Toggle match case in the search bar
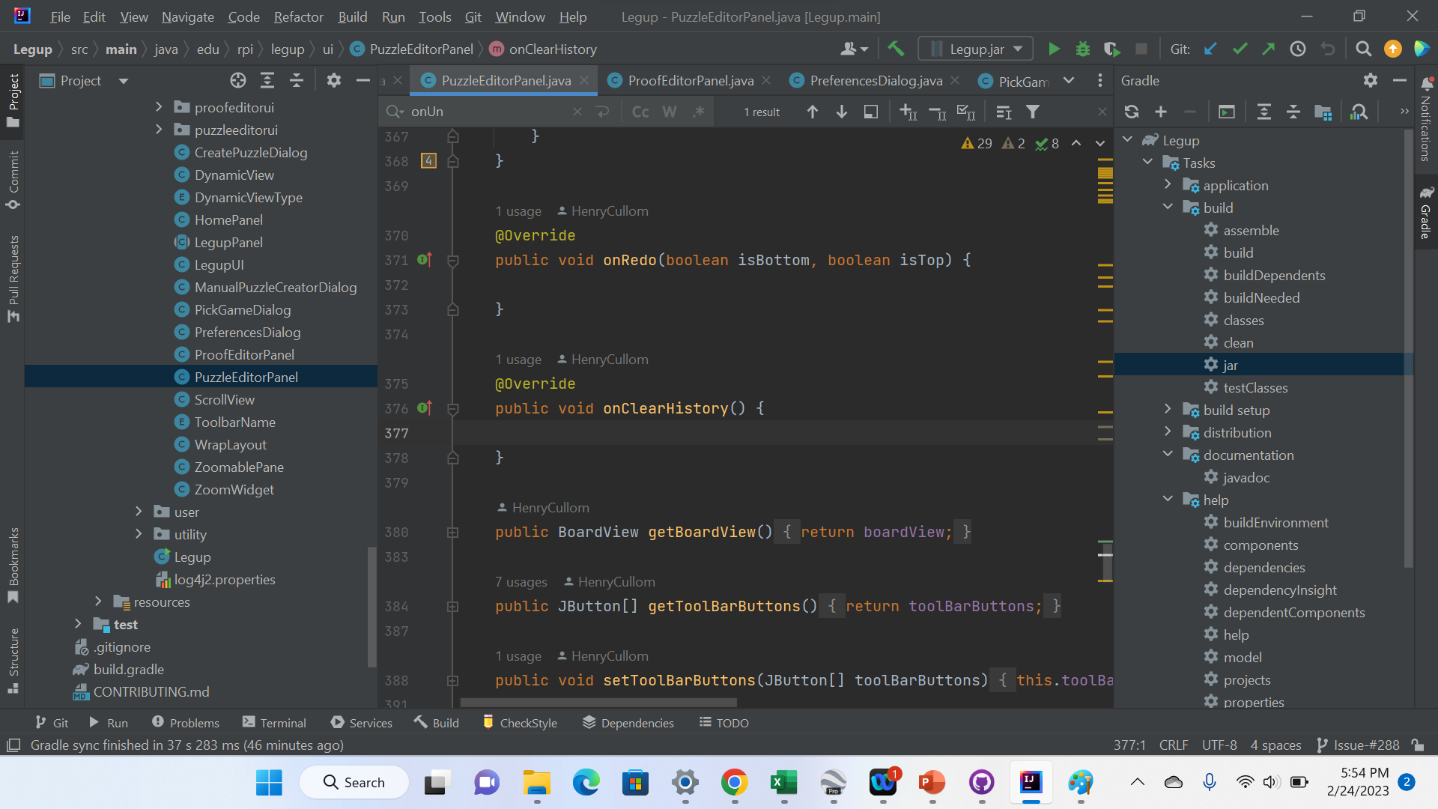The image size is (1438, 809). pyautogui.click(x=639, y=111)
